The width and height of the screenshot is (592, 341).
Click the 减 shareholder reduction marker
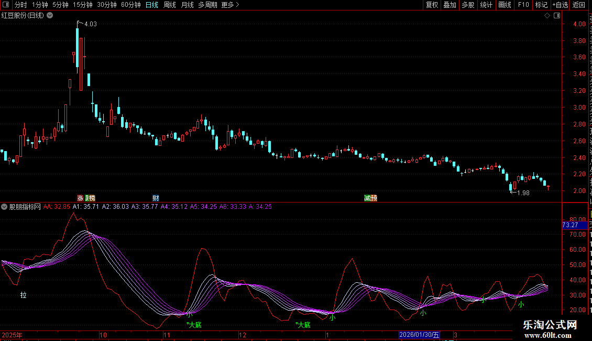click(368, 198)
